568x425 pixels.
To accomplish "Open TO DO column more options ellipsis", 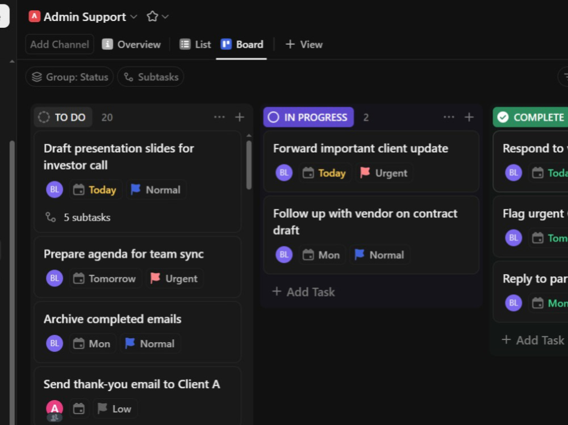I will coord(219,117).
